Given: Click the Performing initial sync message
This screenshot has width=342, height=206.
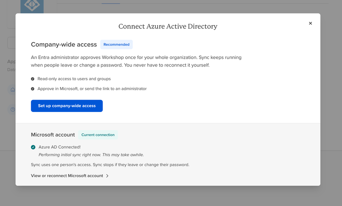Looking at the screenshot, I should 91,155.
